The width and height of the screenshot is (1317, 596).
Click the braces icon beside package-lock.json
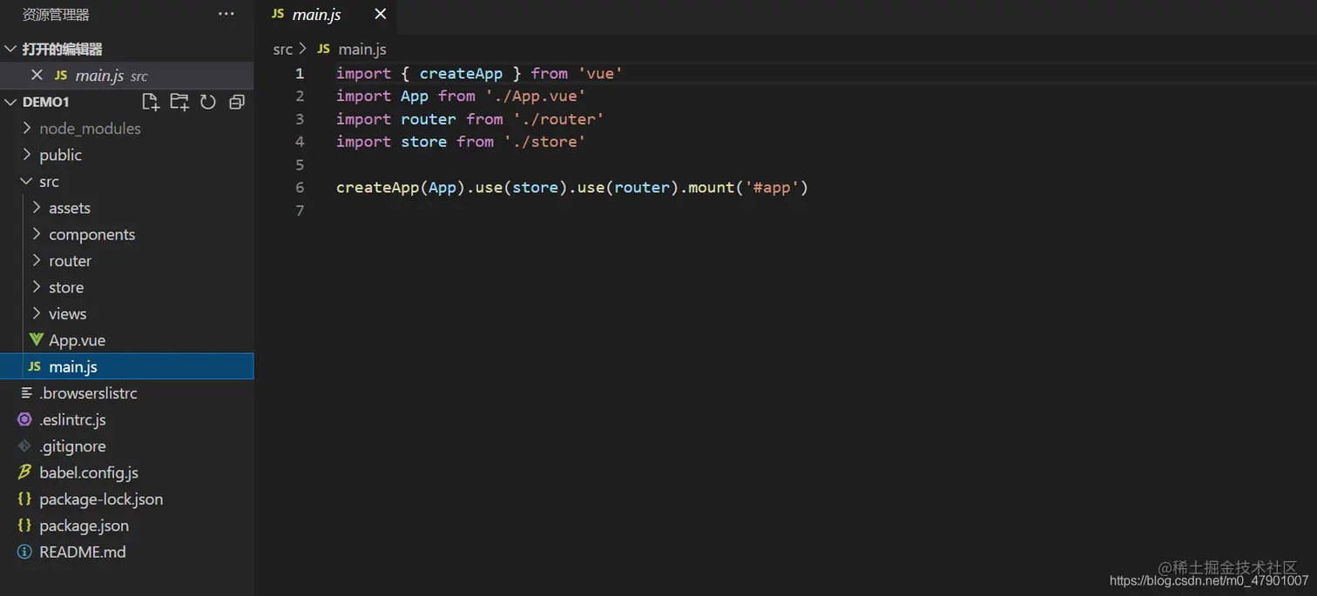[x=24, y=499]
